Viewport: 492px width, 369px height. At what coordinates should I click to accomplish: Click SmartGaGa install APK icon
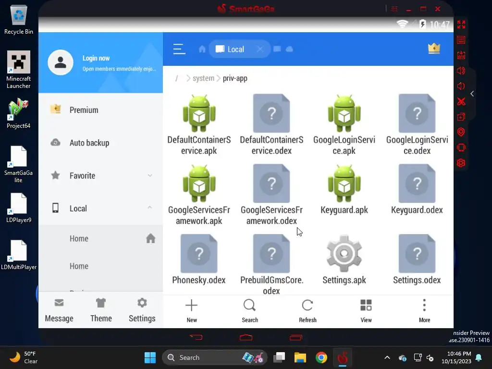tap(461, 56)
